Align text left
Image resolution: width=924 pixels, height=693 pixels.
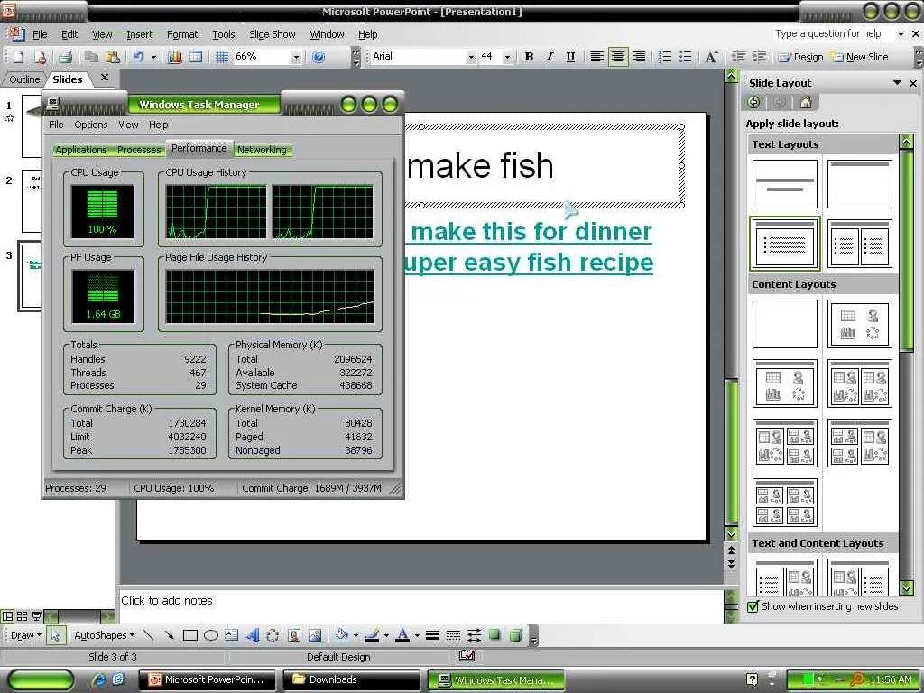596,57
